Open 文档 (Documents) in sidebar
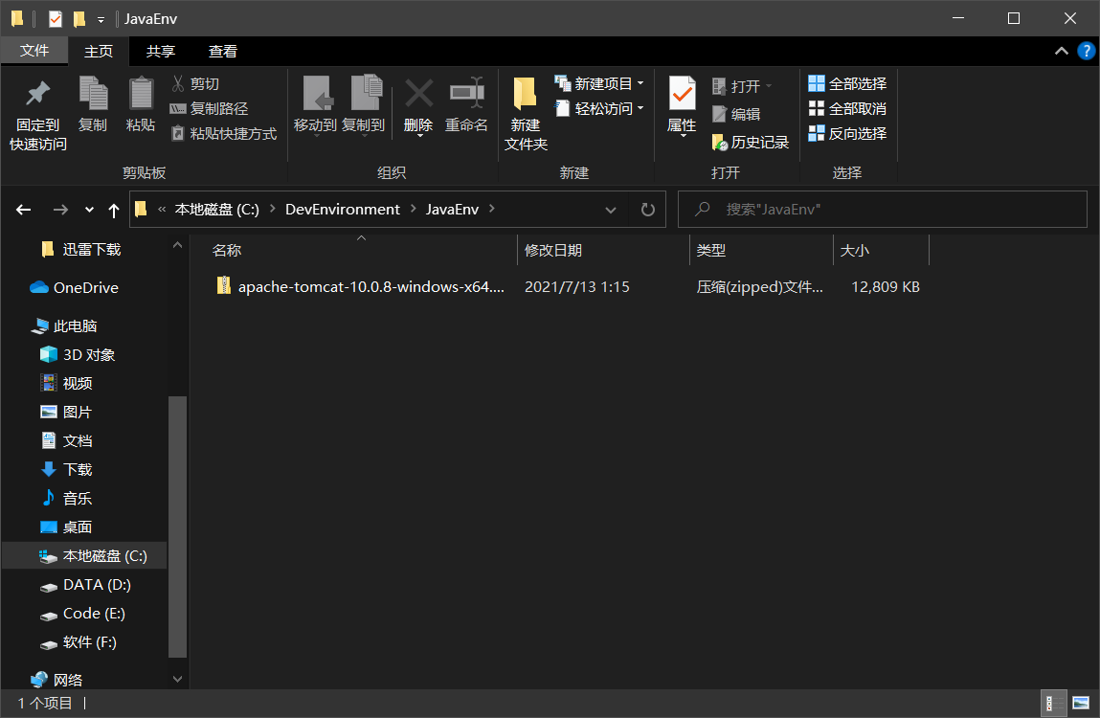Screen dimensions: 1100x718 coord(67,440)
